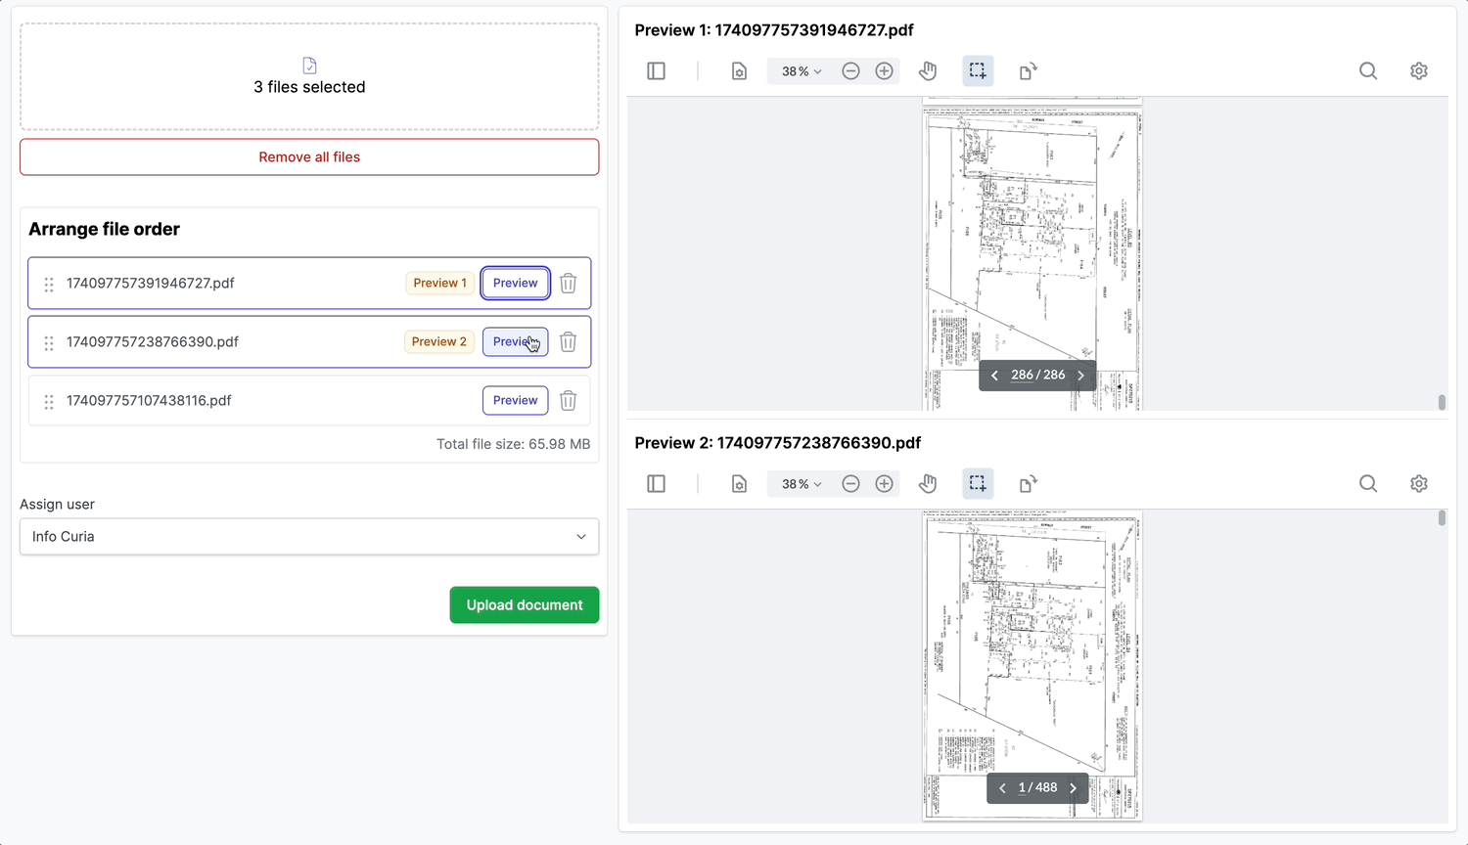
Task: Activate marquee selection tool in Preview 2
Action: [978, 484]
